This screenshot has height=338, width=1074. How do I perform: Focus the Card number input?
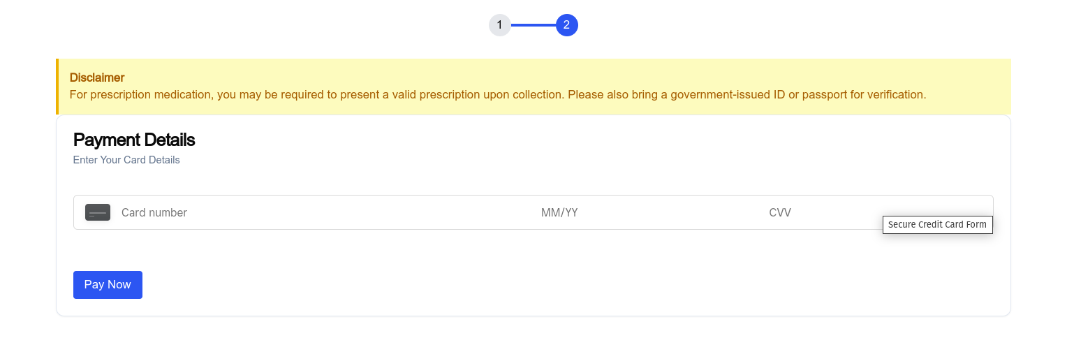click(279, 212)
